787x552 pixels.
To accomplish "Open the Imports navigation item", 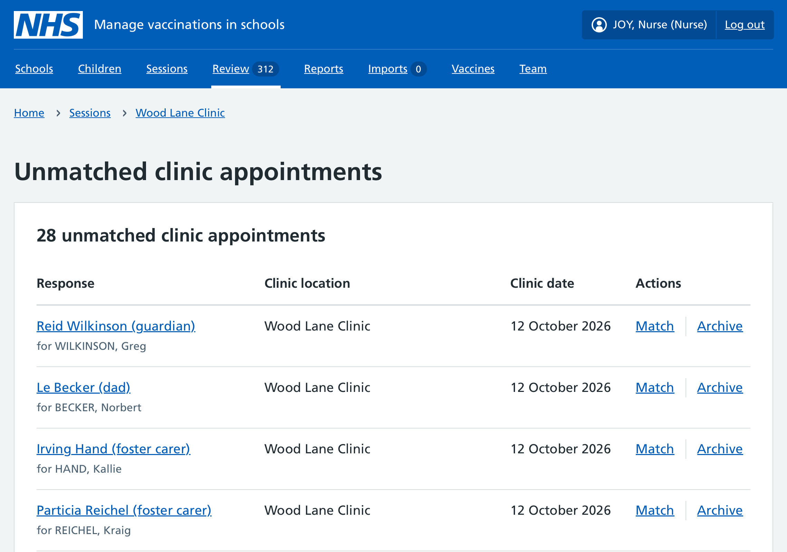I will coord(397,69).
